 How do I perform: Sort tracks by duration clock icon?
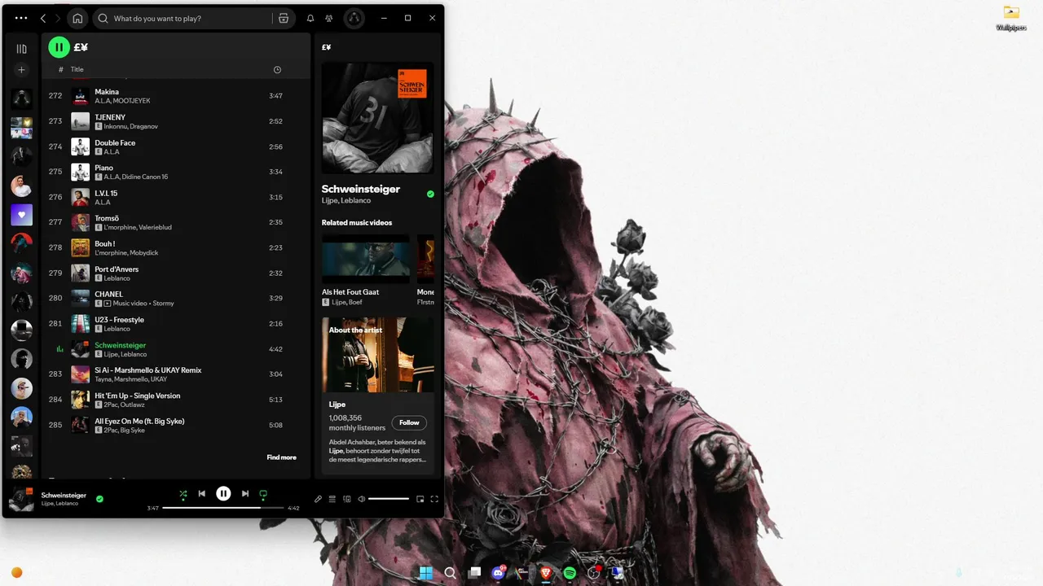click(277, 70)
